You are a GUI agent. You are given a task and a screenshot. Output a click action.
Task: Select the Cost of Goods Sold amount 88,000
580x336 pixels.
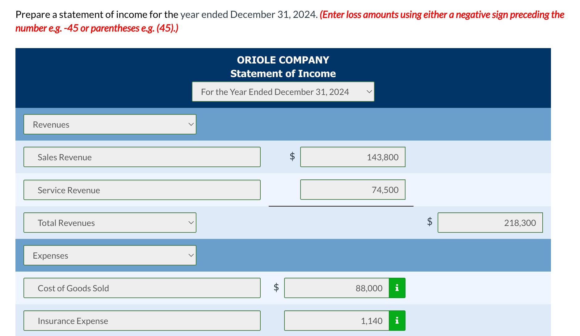click(336, 288)
